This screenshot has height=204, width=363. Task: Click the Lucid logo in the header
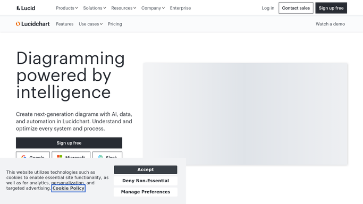(26, 8)
